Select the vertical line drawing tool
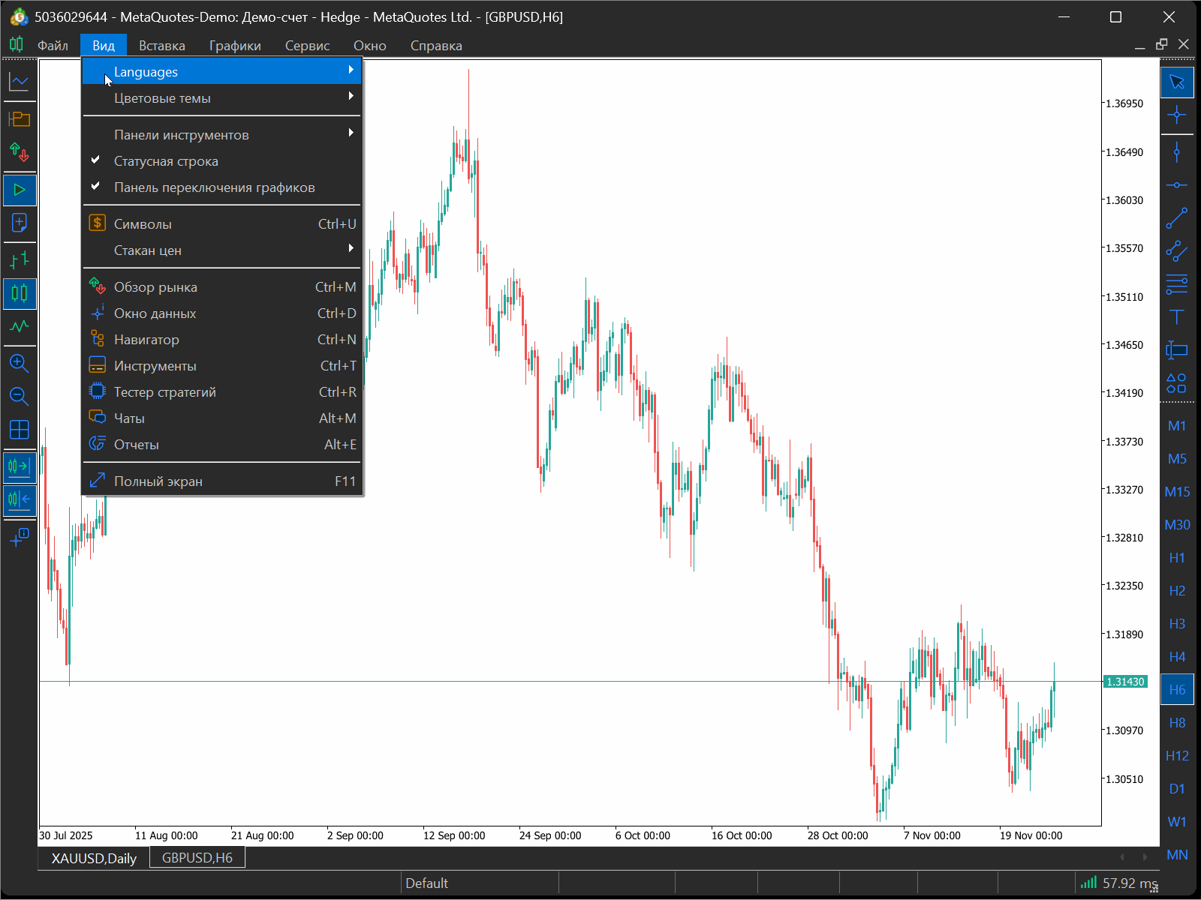 (1177, 152)
